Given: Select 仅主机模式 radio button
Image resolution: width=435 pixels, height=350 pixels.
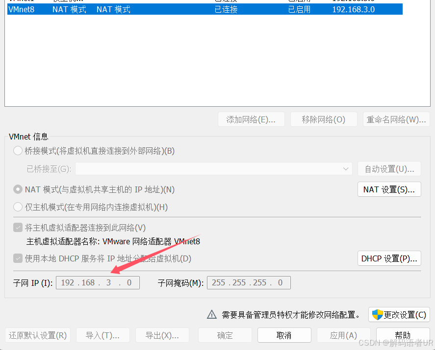Looking at the screenshot, I should coord(18,207).
